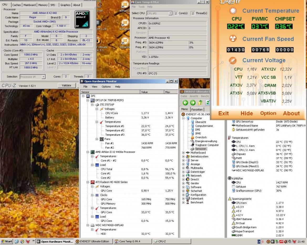
Task: Click the ATI tray icon in system tray
Action: pos(281,242)
